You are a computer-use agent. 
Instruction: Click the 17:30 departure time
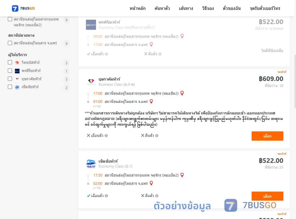coord(98,175)
